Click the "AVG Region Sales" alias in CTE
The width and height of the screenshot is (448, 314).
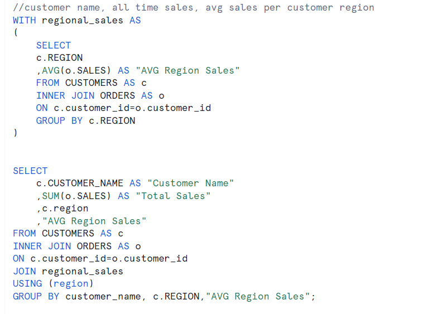click(x=187, y=71)
